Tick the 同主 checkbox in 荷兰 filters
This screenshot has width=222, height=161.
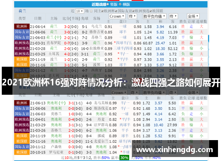point(91,11)
